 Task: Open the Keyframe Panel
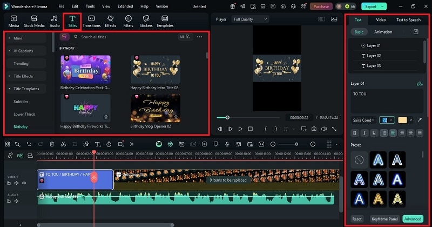(384, 219)
